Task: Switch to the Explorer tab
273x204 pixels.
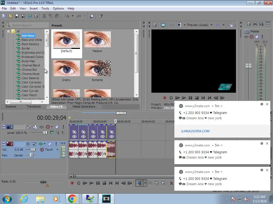Action: (11, 107)
